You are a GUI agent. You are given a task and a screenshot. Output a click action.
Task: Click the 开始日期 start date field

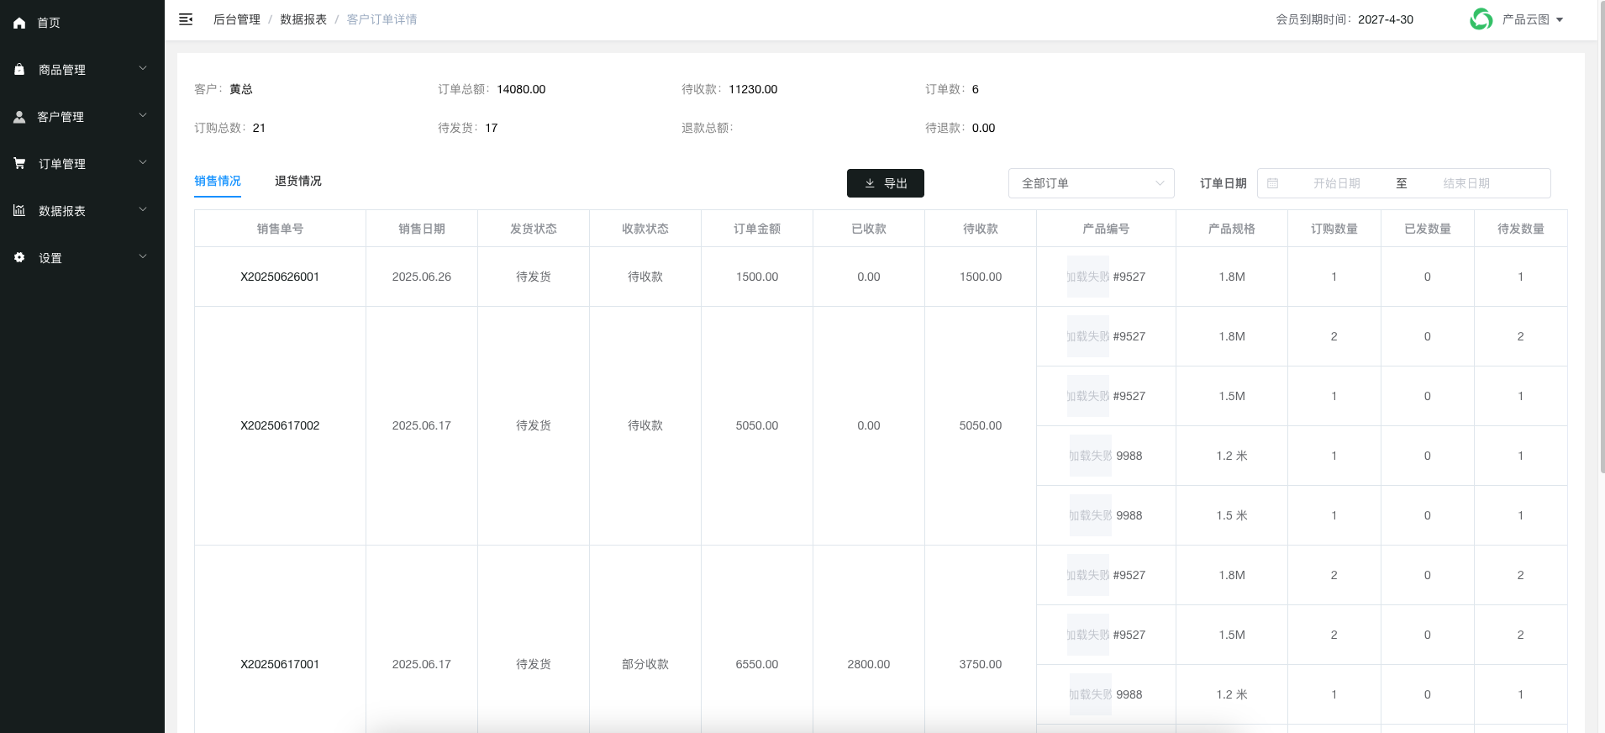click(x=1336, y=183)
